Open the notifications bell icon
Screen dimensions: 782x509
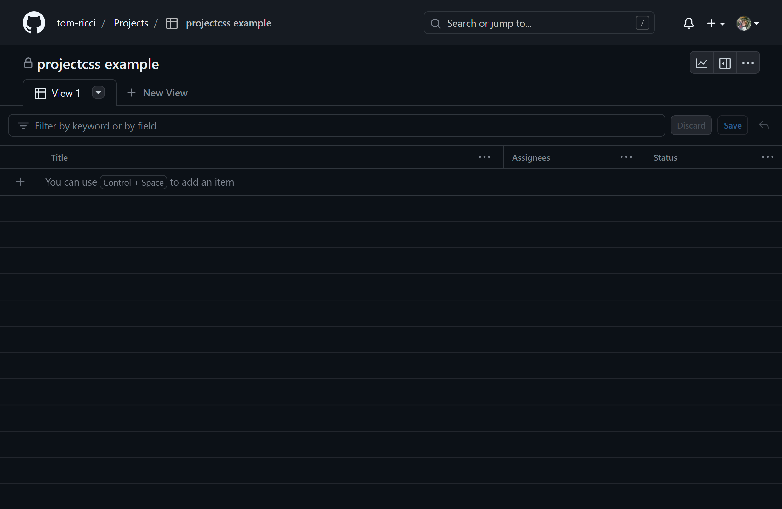[688, 23]
